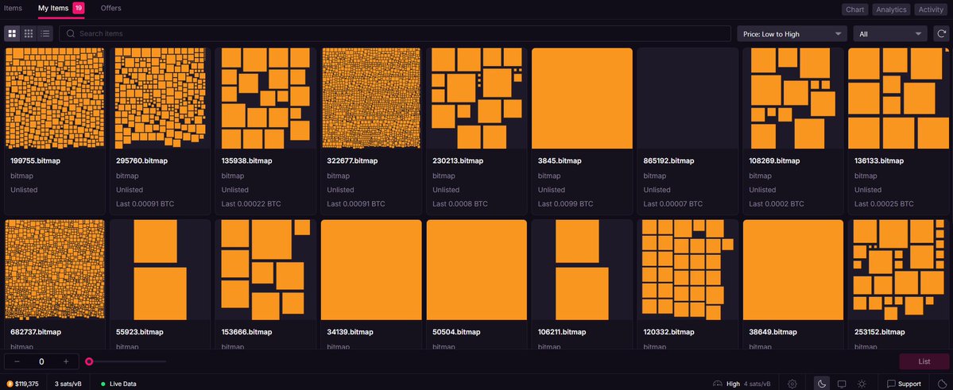Click the Live Data status indicator
Screen dimensions: 953x390
pyautogui.click(x=118, y=384)
